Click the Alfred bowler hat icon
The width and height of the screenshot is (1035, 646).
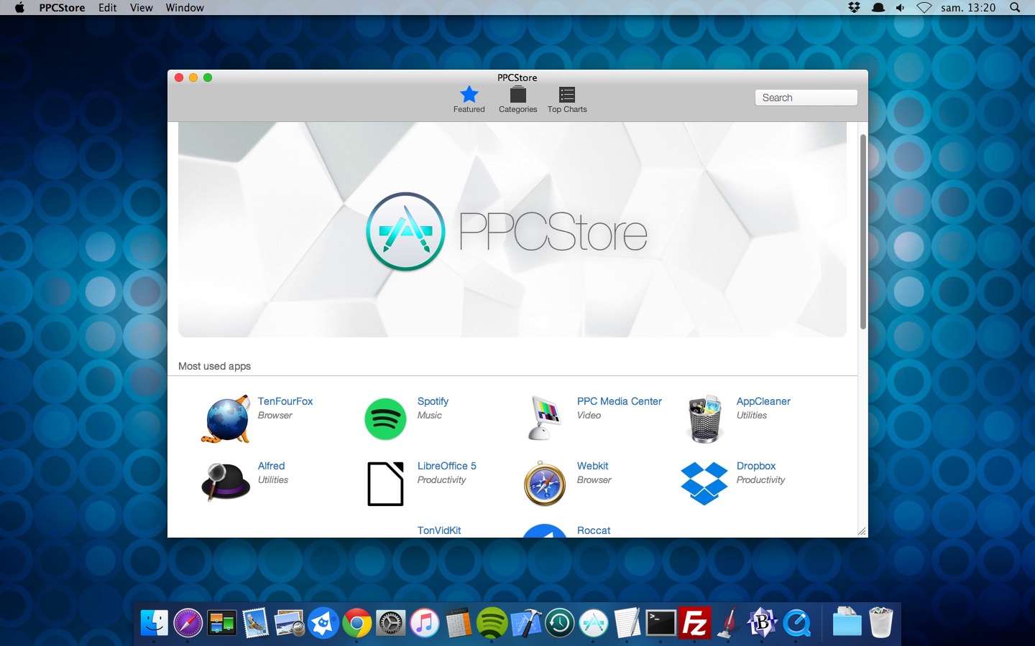tap(226, 482)
